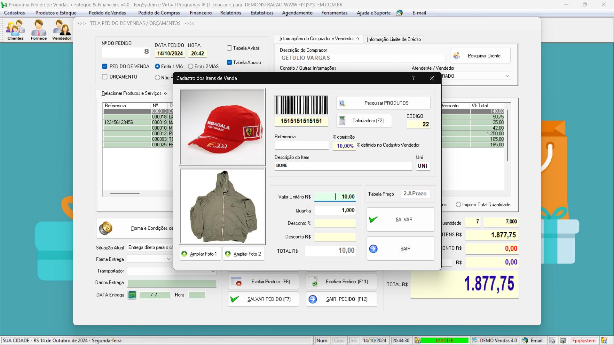Image resolution: width=614 pixels, height=345 pixels.
Task: Select the Emitir 1 VIA radio button
Action: pos(157,66)
